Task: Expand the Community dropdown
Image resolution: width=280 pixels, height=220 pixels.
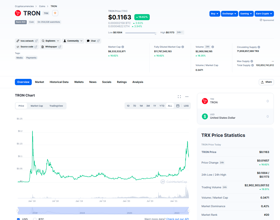Action: pos(73,41)
